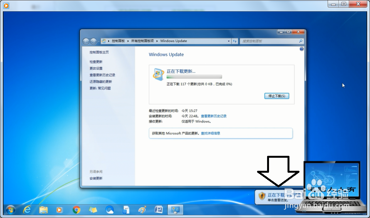Open 查看更新历史记录 in the left sidebar
This screenshot has height=218, width=370.
click(x=103, y=75)
